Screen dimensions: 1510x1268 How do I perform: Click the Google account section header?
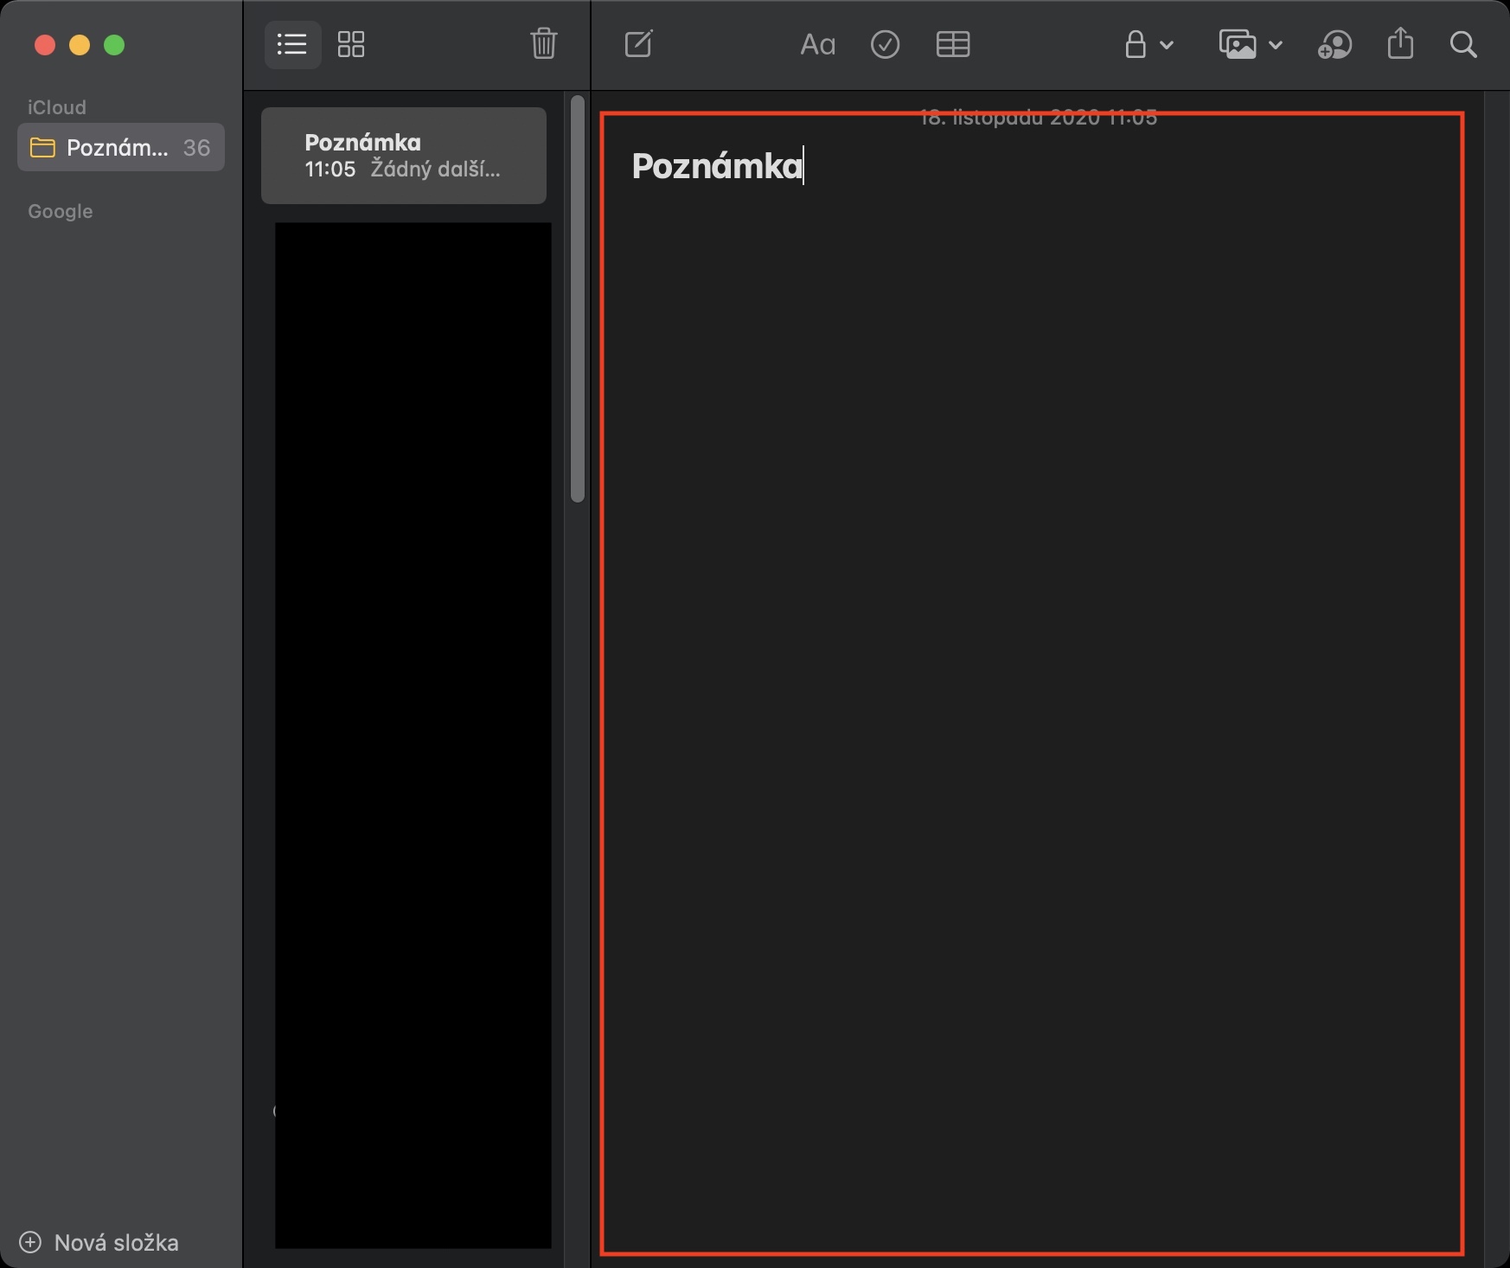[60, 211]
